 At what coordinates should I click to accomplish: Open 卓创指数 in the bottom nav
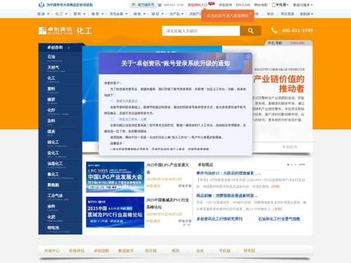point(101,251)
